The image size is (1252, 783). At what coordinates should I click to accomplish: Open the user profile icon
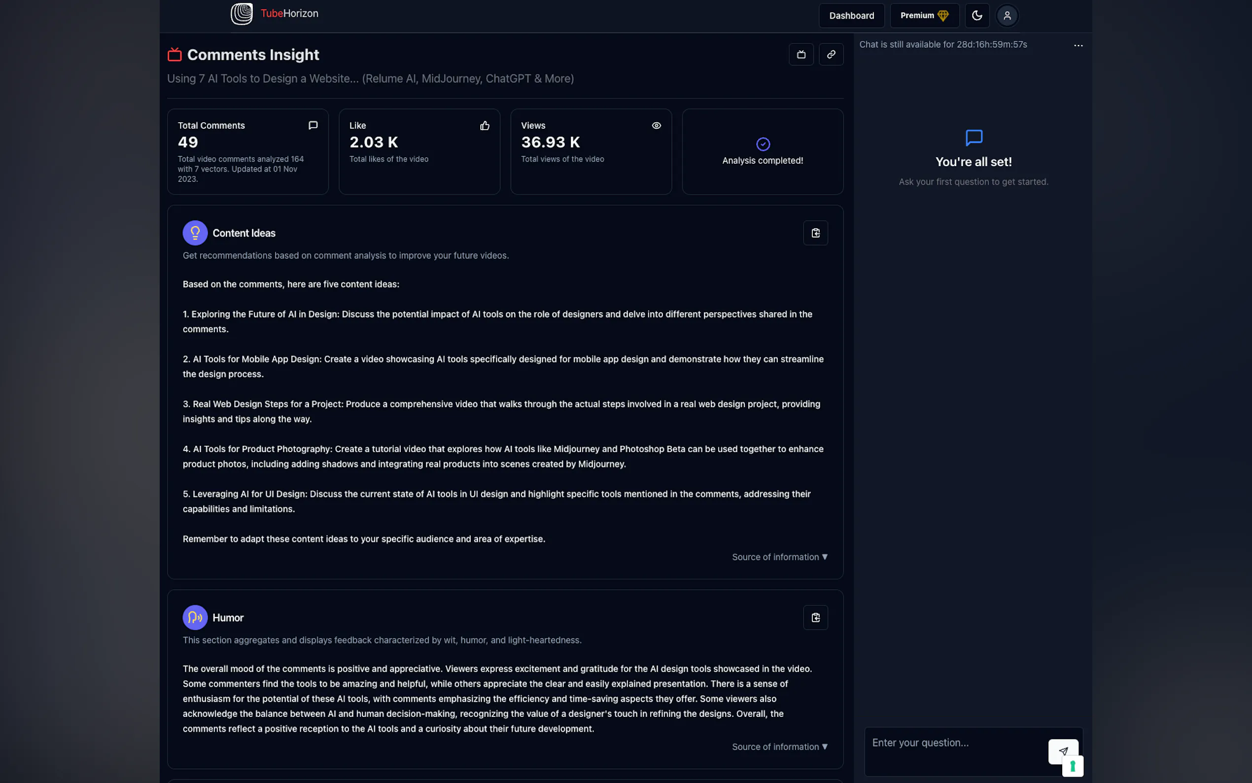1007,16
